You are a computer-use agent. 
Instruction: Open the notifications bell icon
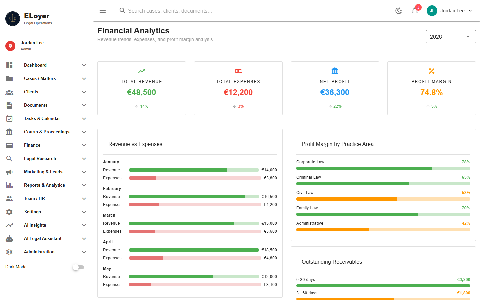click(x=415, y=11)
